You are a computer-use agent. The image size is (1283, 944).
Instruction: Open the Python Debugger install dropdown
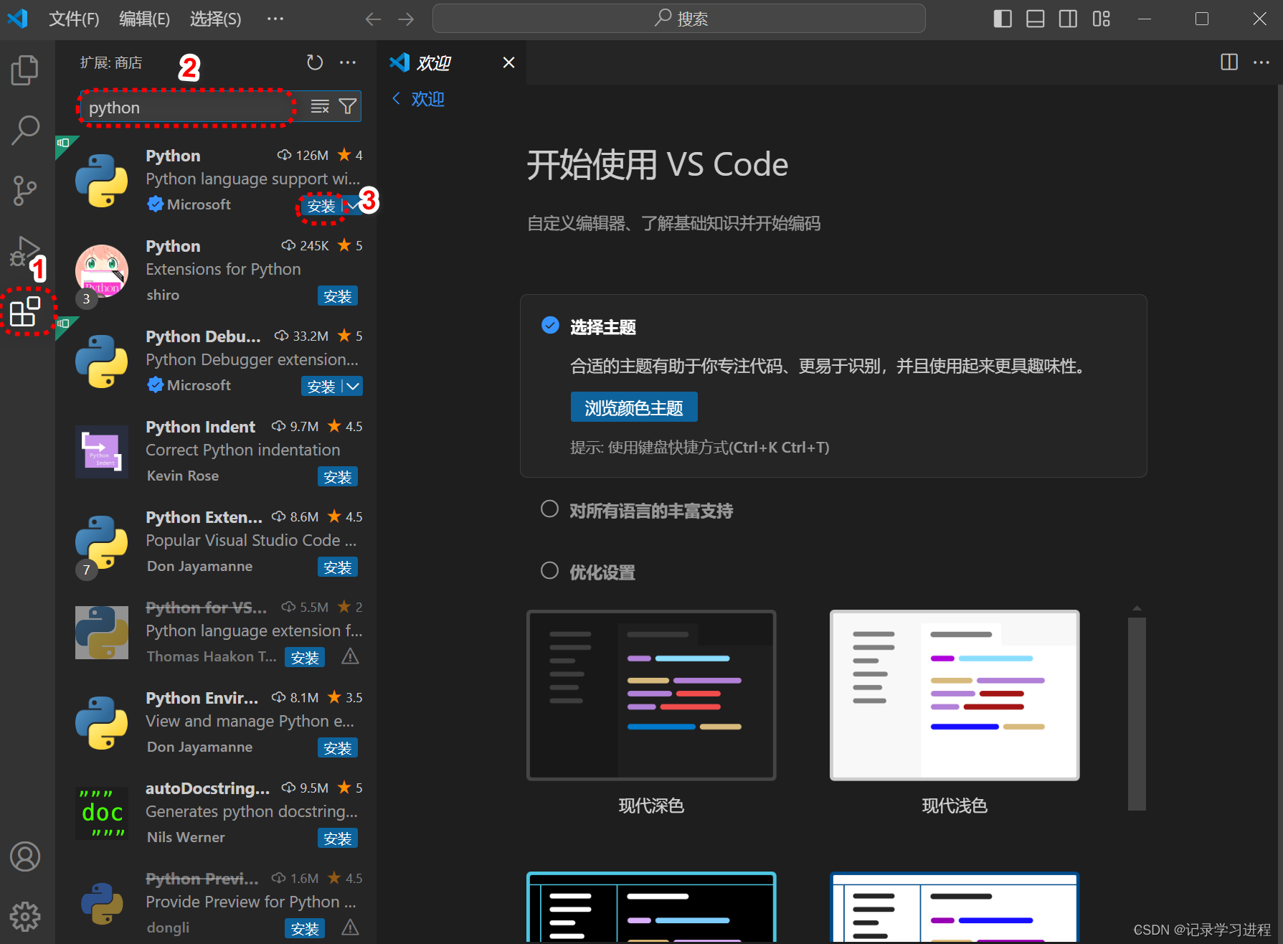353,386
